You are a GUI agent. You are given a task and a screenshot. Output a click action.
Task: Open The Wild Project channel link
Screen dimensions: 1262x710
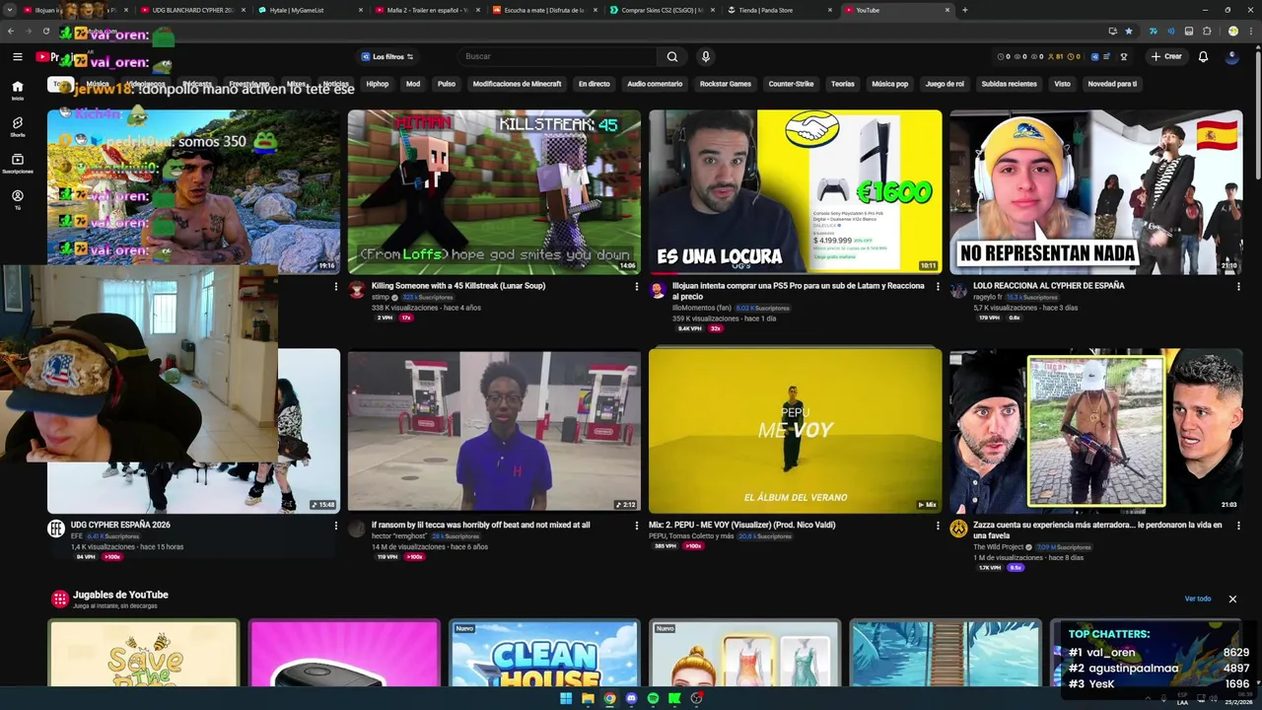tap(999, 547)
